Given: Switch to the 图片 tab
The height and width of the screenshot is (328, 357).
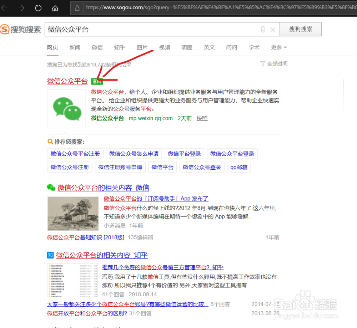Looking at the screenshot, I should click(142, 47).
